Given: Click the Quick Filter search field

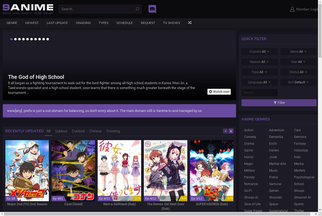Looking at the screenshot, I should tap(259, 93).
